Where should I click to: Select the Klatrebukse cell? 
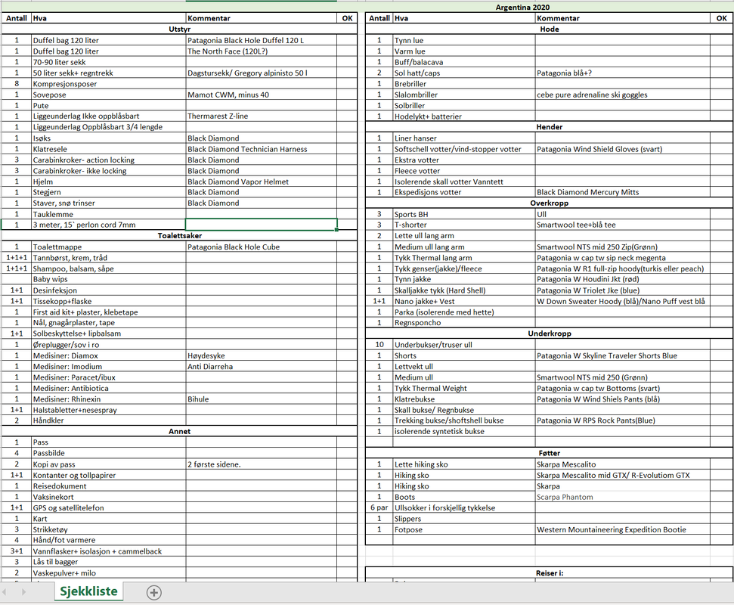[464, 399]
